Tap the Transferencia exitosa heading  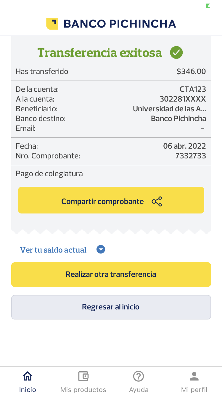click(x=100, y=53)
